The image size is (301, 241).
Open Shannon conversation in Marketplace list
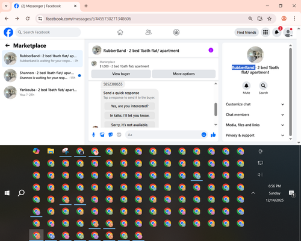42,75
